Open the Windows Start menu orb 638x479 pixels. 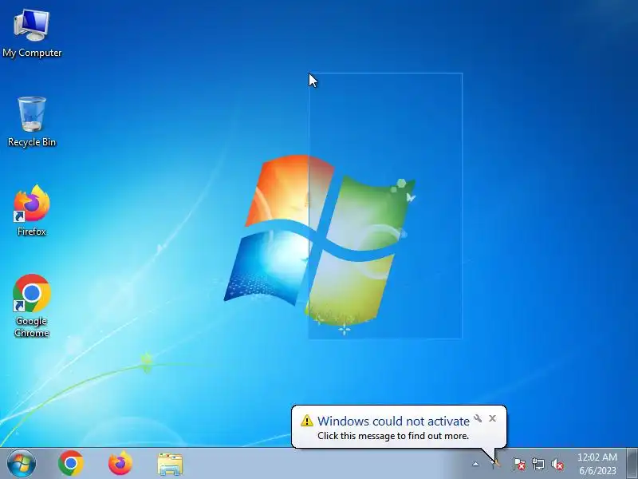22,464
